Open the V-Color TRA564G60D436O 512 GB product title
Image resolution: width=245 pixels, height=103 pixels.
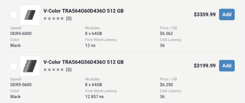(x=83, y=11)
